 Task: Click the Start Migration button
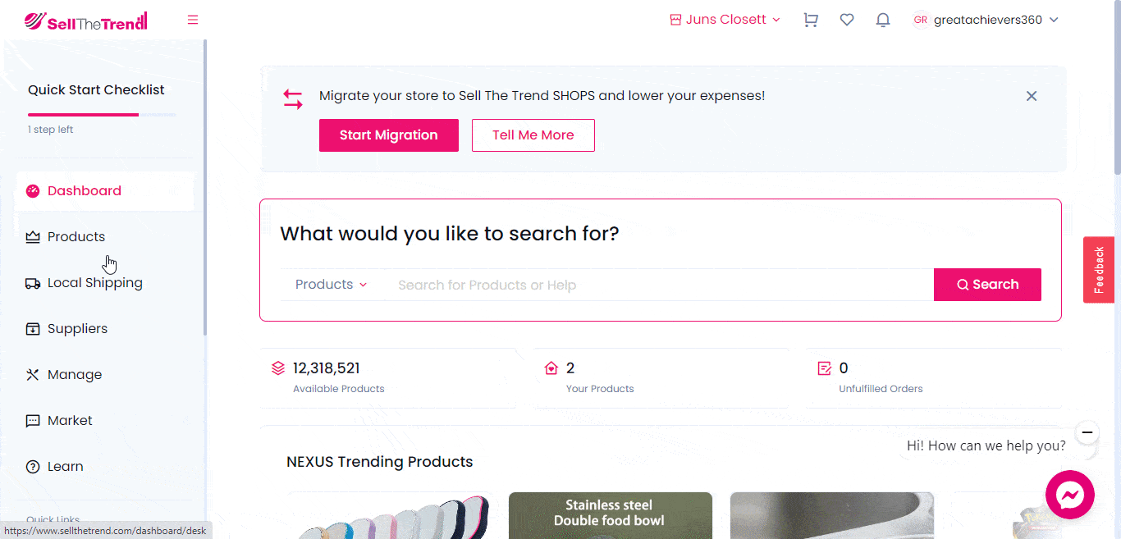389,135
